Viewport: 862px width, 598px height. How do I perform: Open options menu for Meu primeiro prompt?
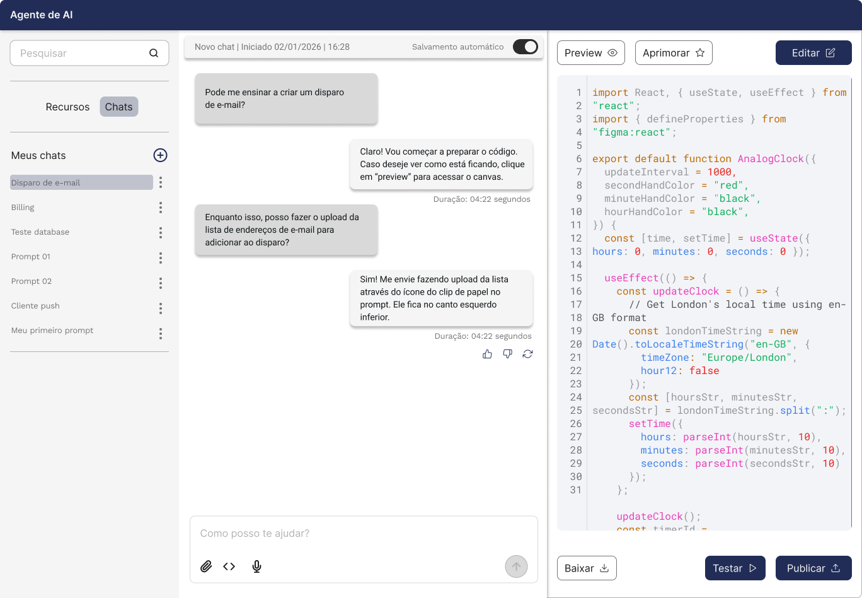click(x=161, y=334)
